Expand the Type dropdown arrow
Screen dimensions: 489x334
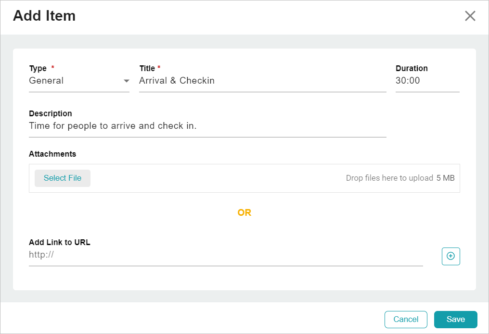(126, 81)
